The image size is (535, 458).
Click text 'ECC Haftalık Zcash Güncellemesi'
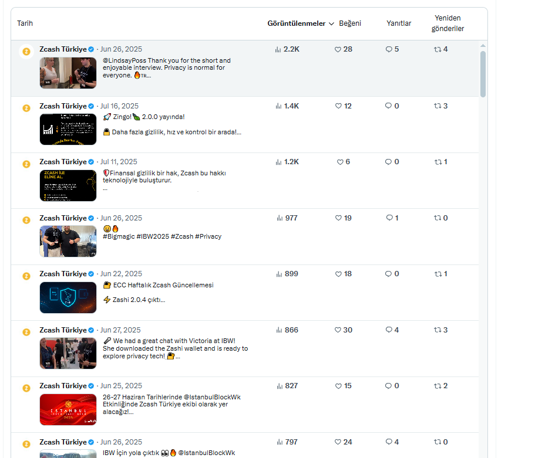coord(163,285)
